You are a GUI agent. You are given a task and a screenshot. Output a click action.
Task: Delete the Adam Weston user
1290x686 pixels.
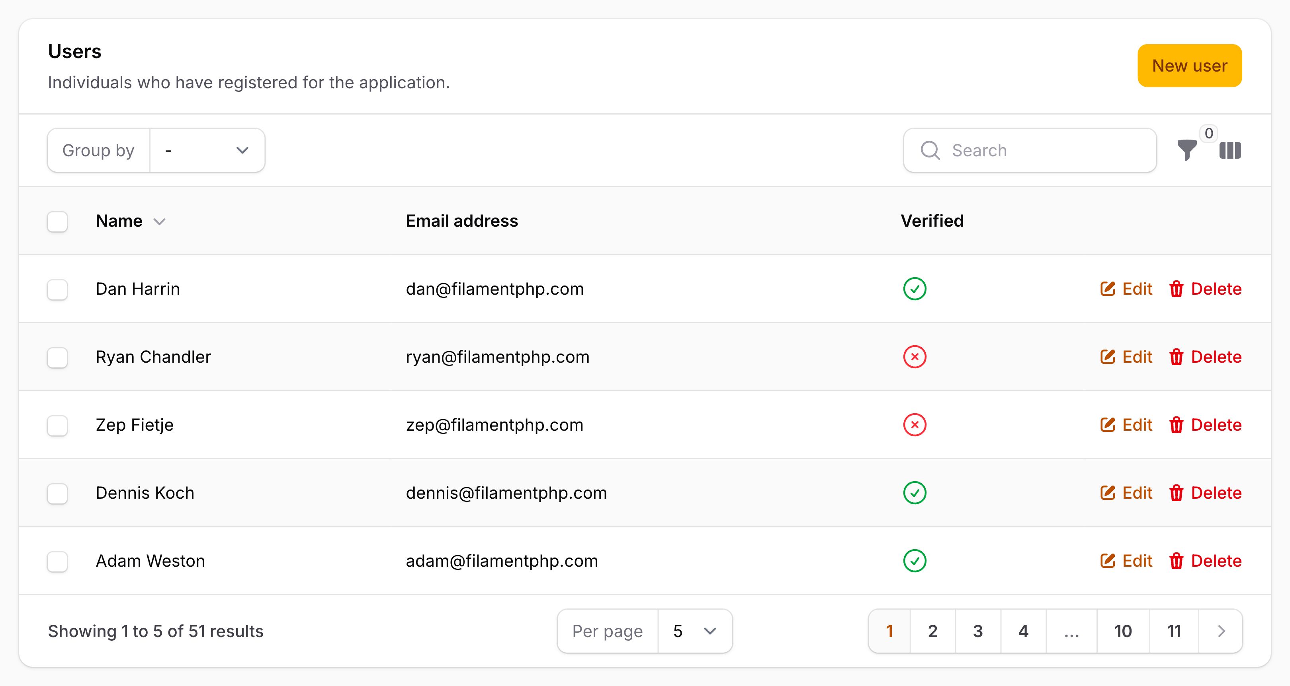click(1205, 561)
